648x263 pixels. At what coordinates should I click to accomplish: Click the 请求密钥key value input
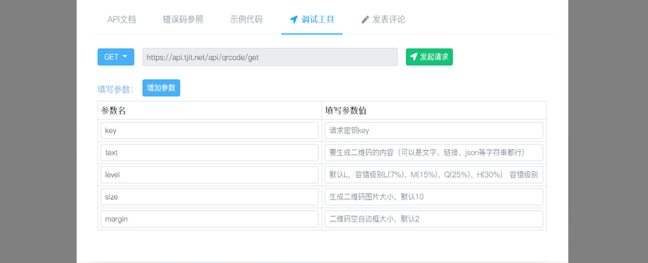pyautogui.click(x=433, y=131)
